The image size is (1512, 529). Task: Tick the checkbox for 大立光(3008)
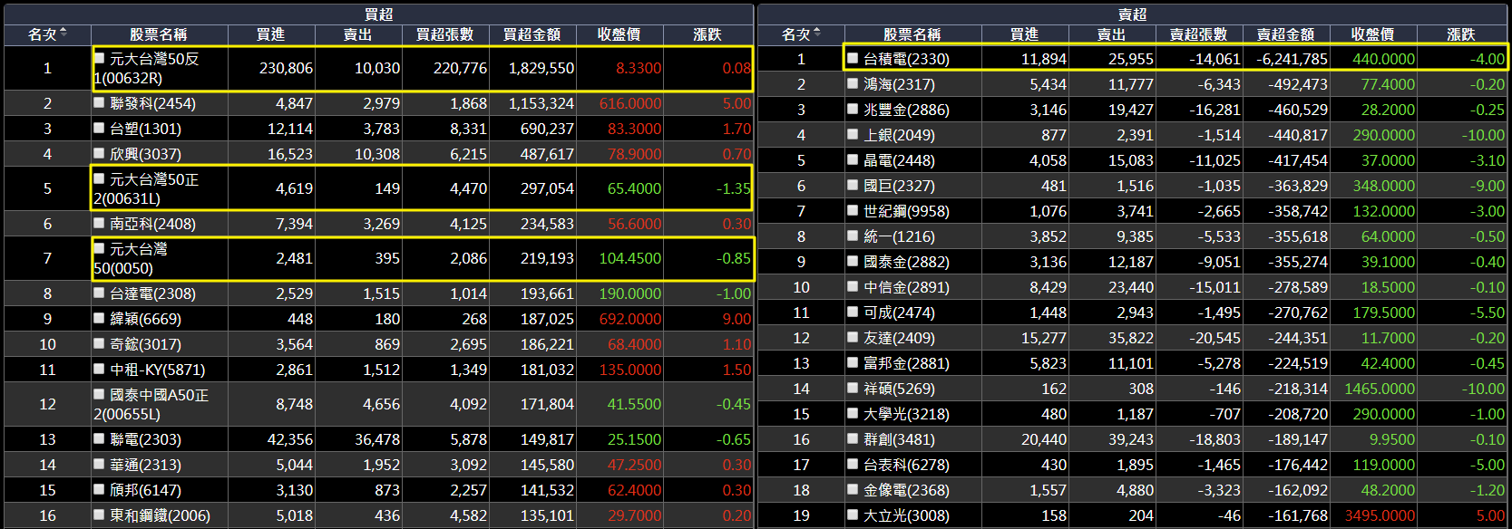[853, 515]
